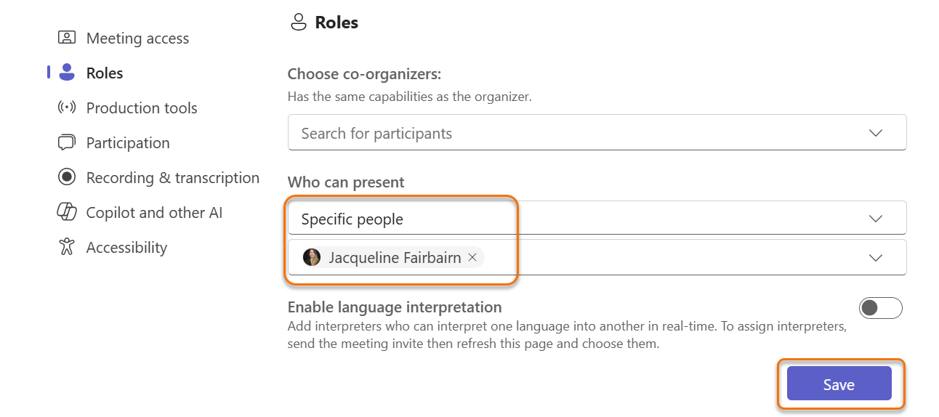Click the Roles person icon in sidebar
The image size is (939, 417).
(x=67, y=73)
